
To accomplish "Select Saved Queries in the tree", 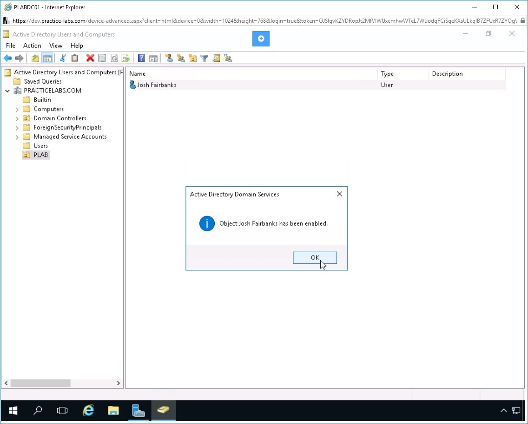I will pos(42,81).
